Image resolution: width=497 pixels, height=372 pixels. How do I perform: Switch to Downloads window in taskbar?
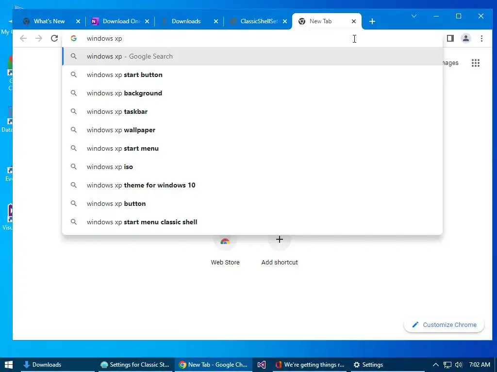(57, 365)
